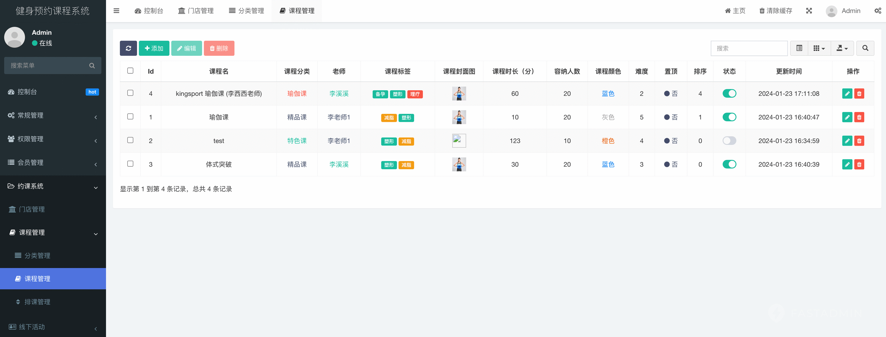
Task: Click the settings gears icon at top right
Action: tap(877, 11)
